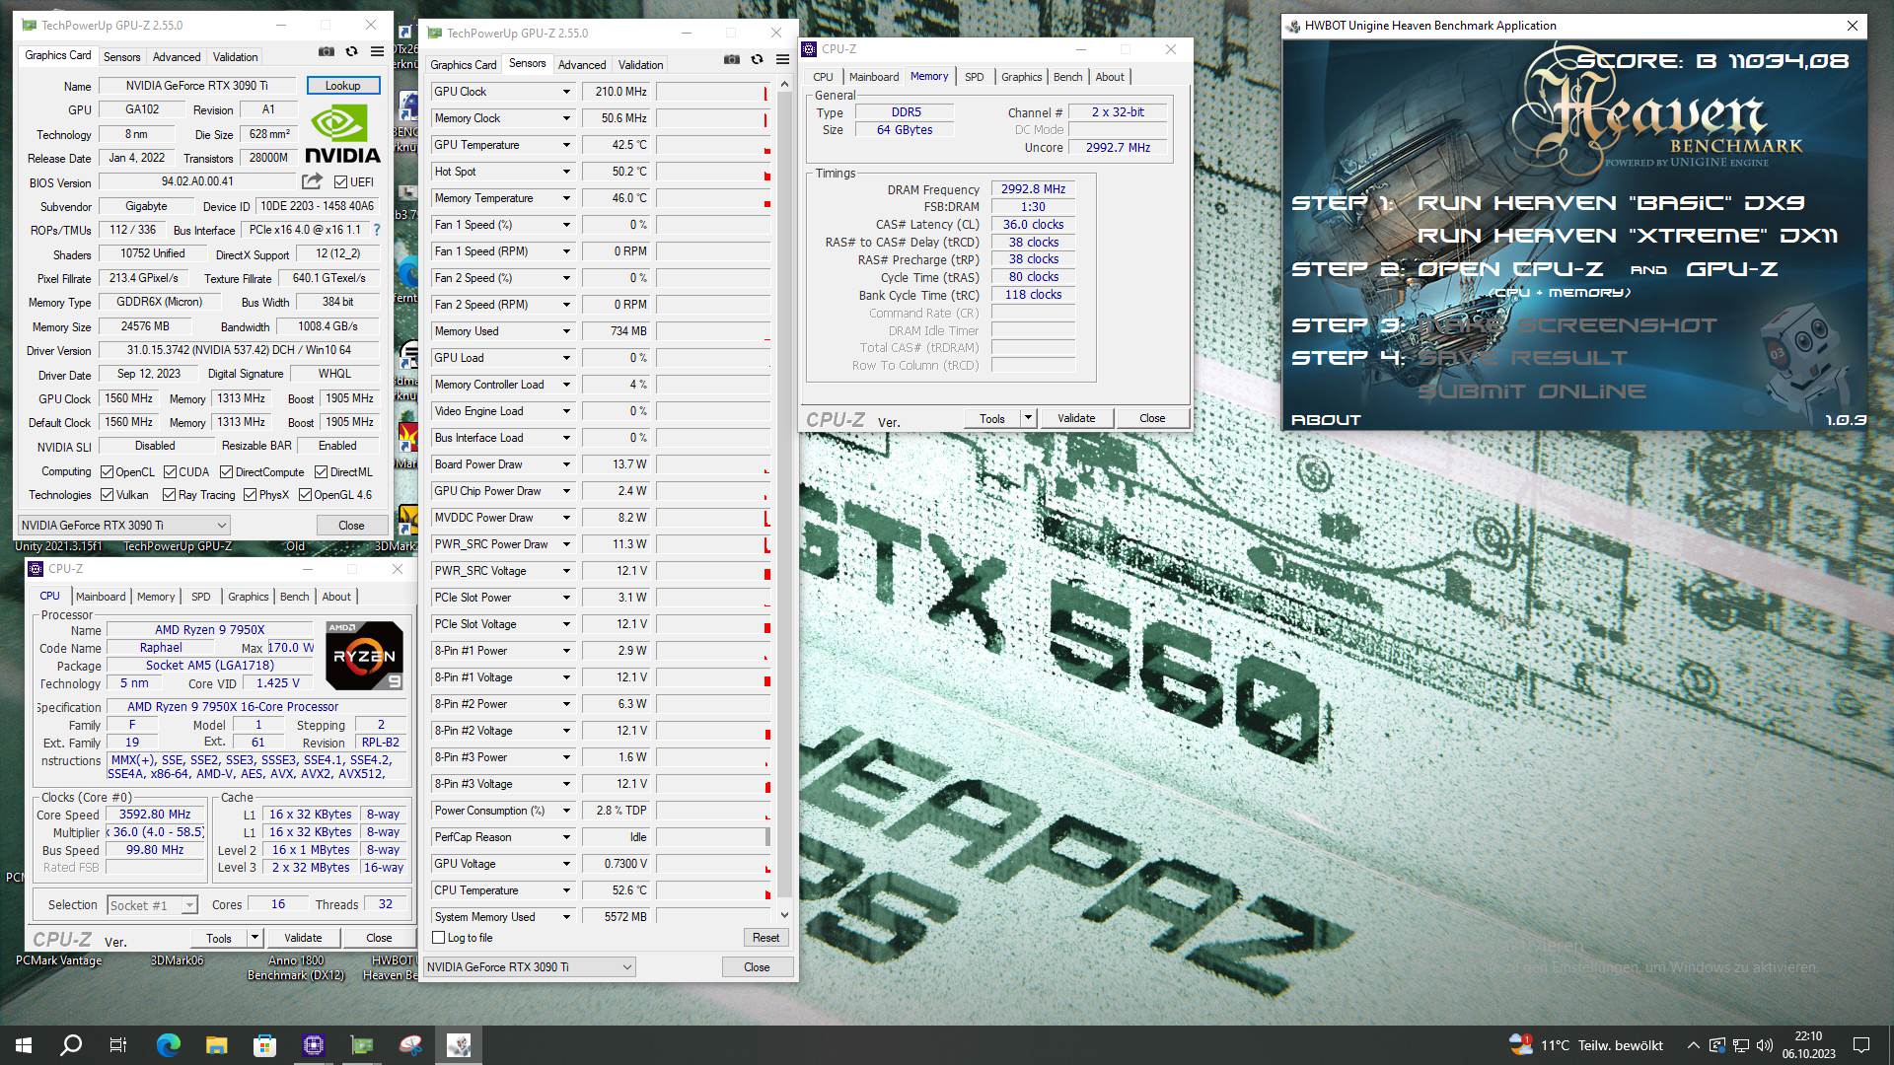Screen dimensions: 1894x1065
Task: Expand the Board Power Draw sensor dropdown
Action: pyautogui.click(x=566, y=464)
